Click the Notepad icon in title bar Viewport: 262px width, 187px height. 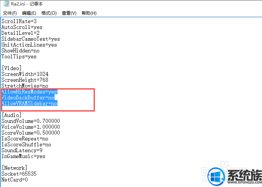(x=6, y=4)
